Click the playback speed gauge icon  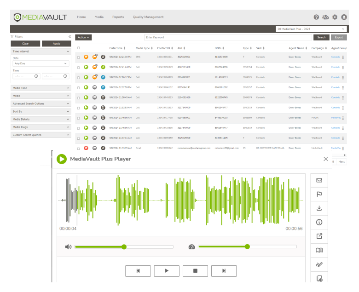(191, 247)
